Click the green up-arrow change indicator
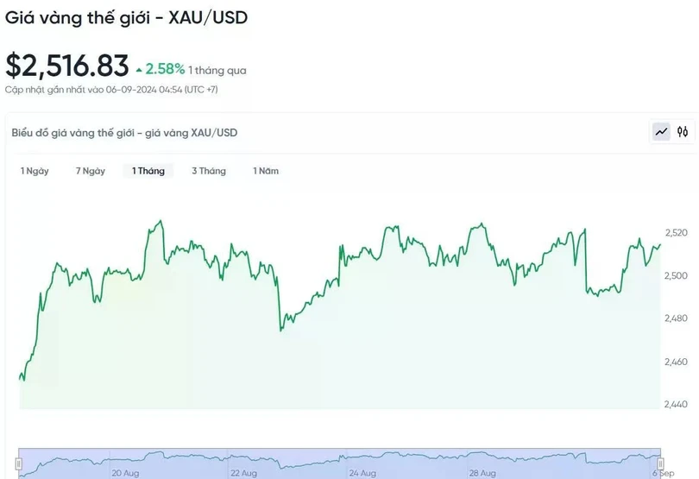 point(139,69)
